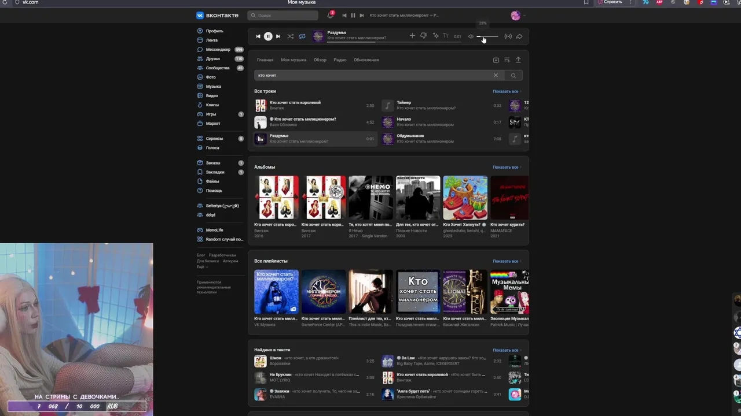Upload a track with the upload icon

tap(518, 60)
